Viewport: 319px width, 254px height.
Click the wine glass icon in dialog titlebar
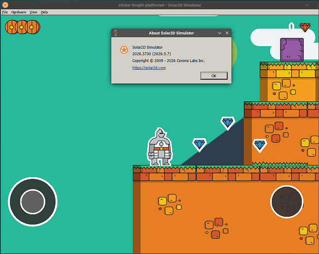pos(116,33)
